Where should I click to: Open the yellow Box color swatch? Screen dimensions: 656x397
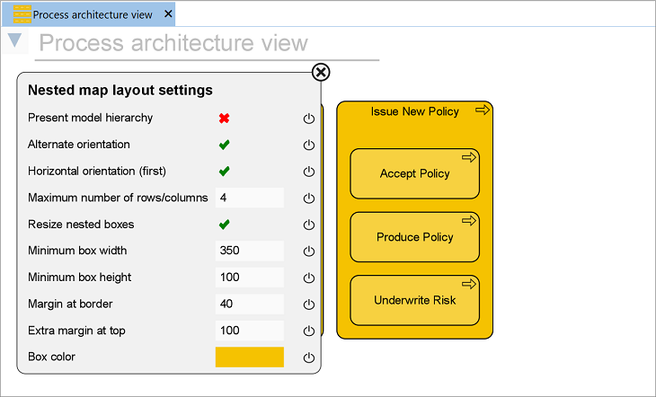click(x=249, y=357)
